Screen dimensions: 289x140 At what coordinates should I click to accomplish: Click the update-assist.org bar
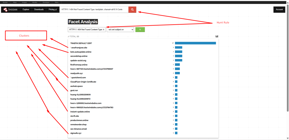pyautogui.click(x=179, y=60)
